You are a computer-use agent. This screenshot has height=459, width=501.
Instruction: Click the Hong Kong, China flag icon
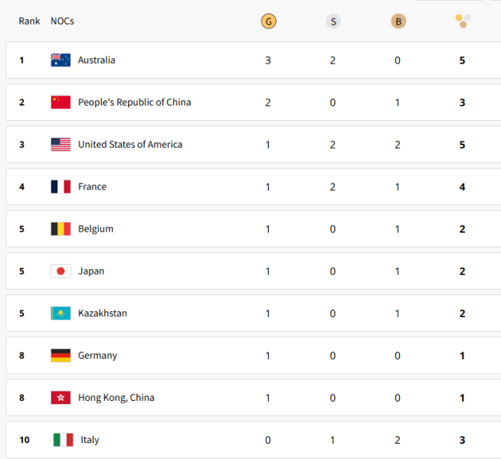pos(61,398)
